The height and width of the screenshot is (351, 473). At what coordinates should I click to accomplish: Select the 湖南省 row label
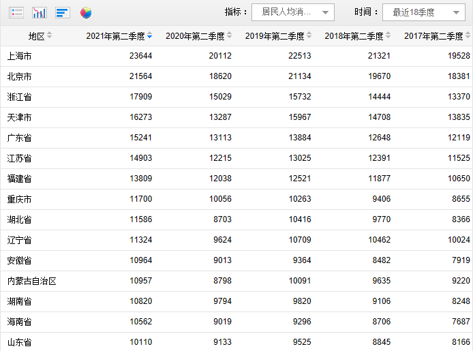[x=19, y=301]
